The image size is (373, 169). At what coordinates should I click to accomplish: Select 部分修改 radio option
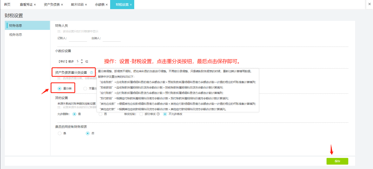(x=141, y=114)
